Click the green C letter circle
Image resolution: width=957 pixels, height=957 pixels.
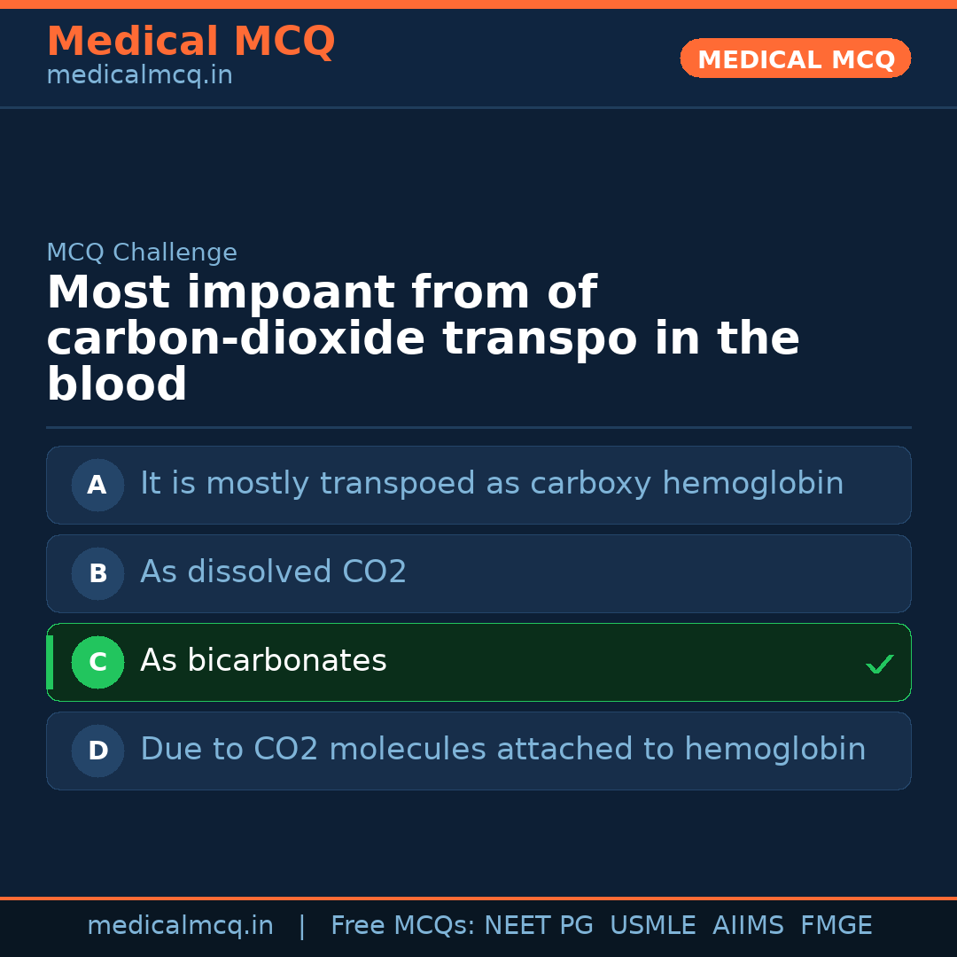[97, 663]
